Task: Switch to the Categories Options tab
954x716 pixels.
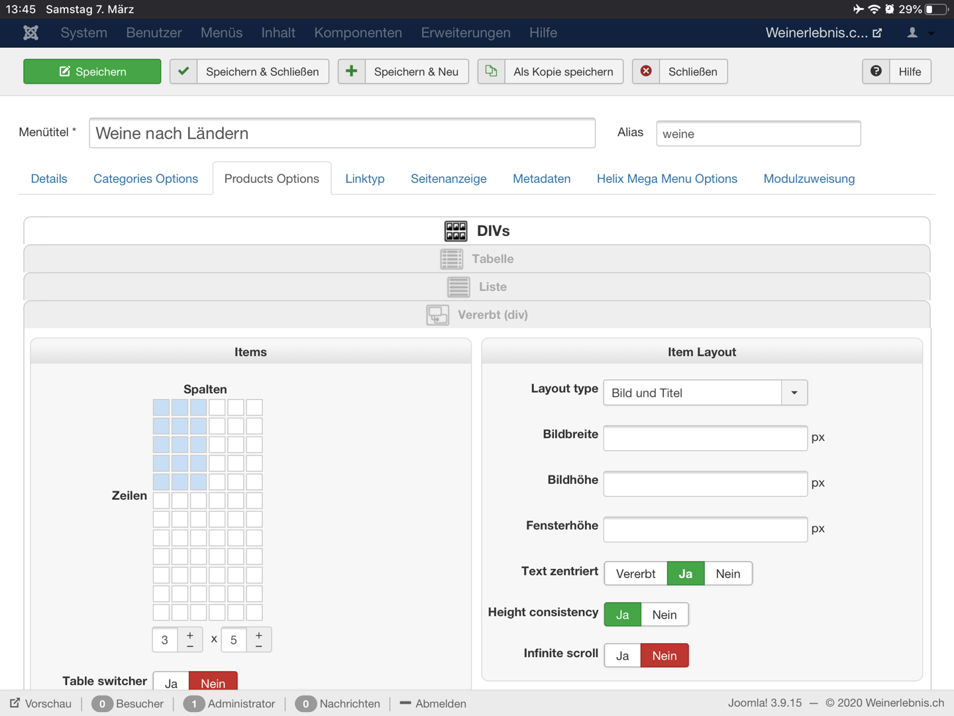Action: pos(146,178)
